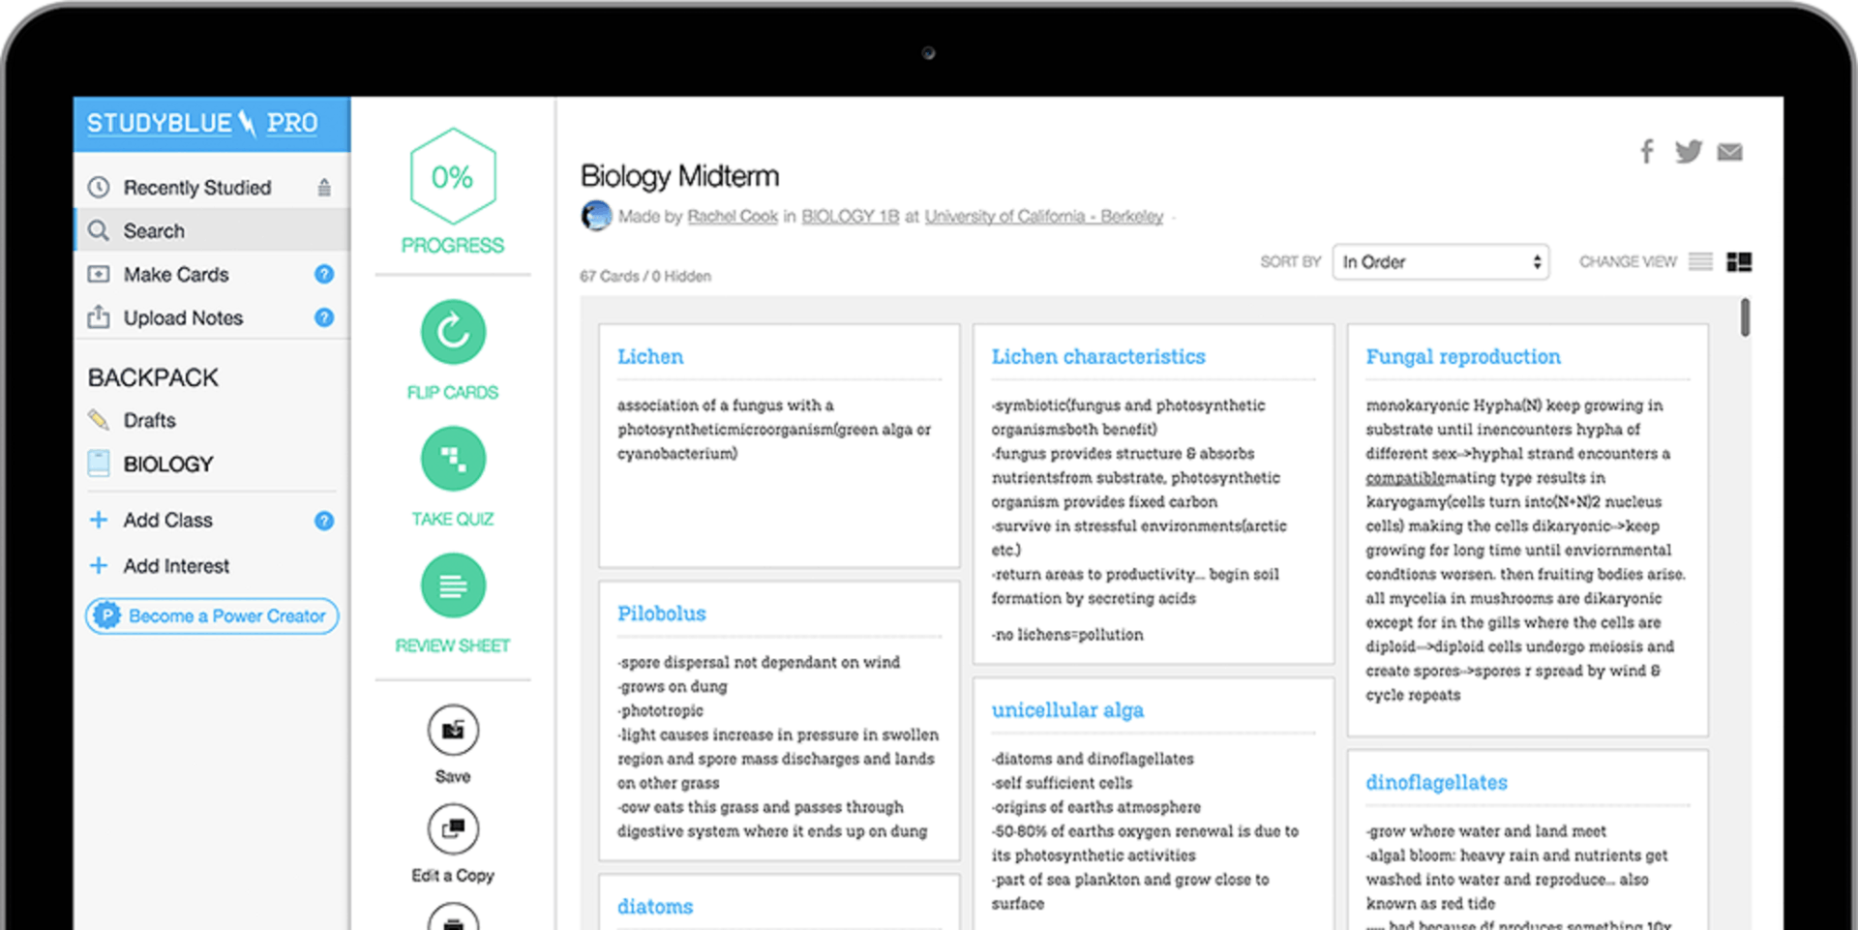Select Make Cards in the sidebar
Viewport: 1858px width, 930px height.
[x=212, y=274]
